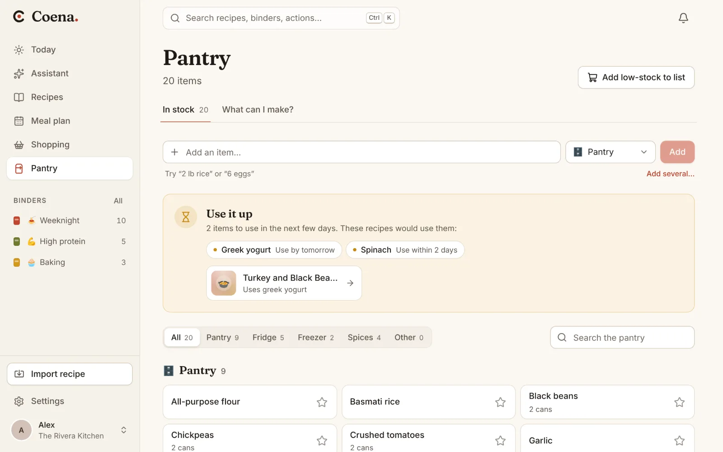Open the High protein binder

coord(70,241)
